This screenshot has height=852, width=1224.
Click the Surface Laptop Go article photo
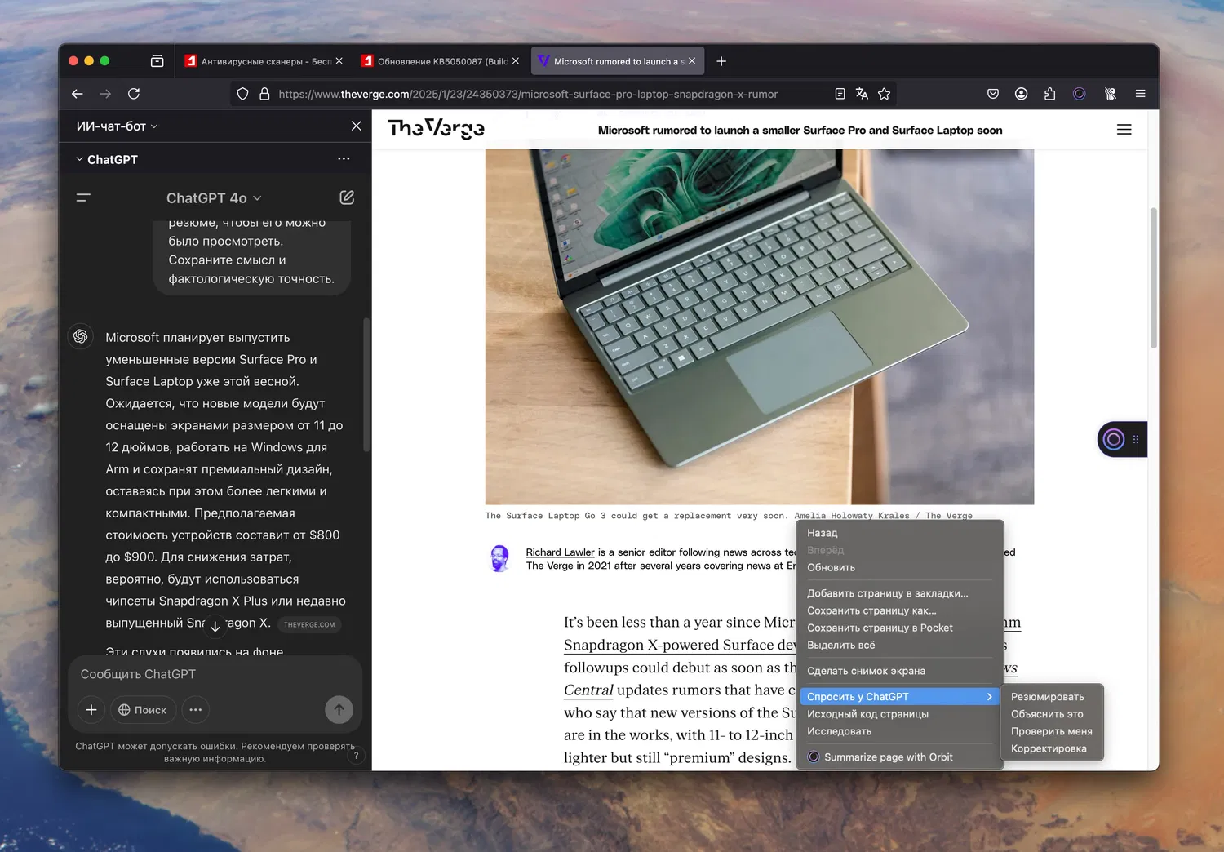pyautogui.click(x=760, y=326)
